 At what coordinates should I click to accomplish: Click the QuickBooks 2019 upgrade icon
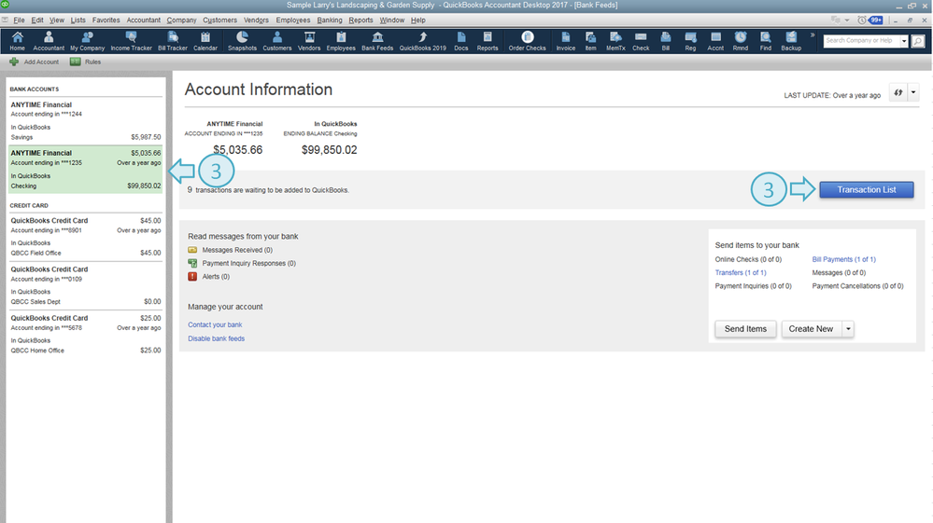coord(422,41)
